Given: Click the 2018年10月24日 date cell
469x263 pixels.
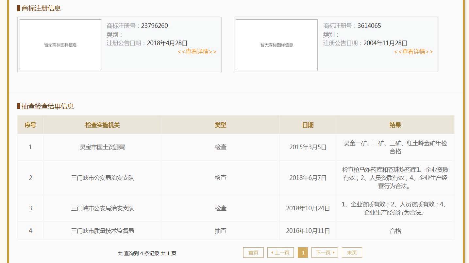Looking at the screenshot, I should pyautogui.click(x=308, y=208).
